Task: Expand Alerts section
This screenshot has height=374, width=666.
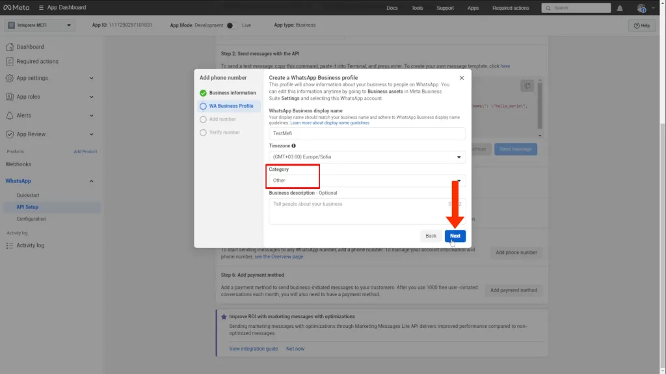Action: tap(91, 116)
